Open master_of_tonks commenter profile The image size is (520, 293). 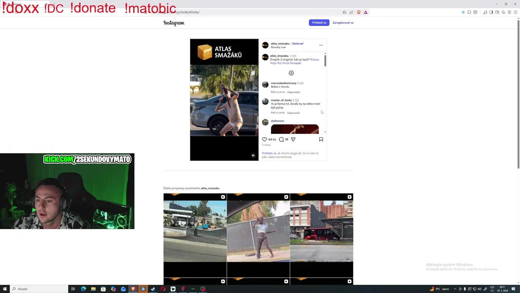281,100
